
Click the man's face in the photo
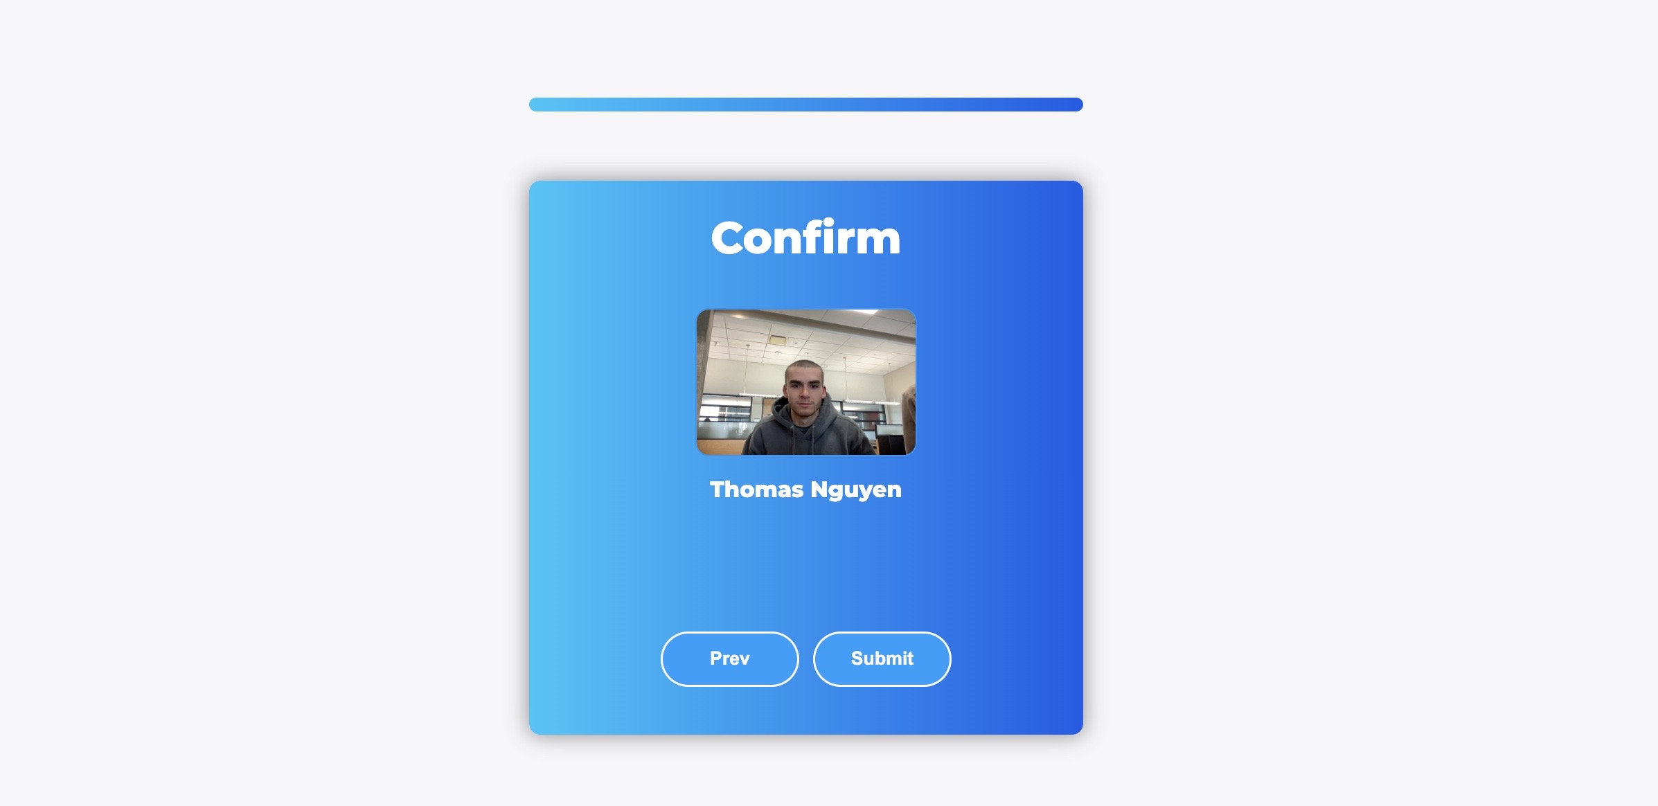[x=804, y=389]
